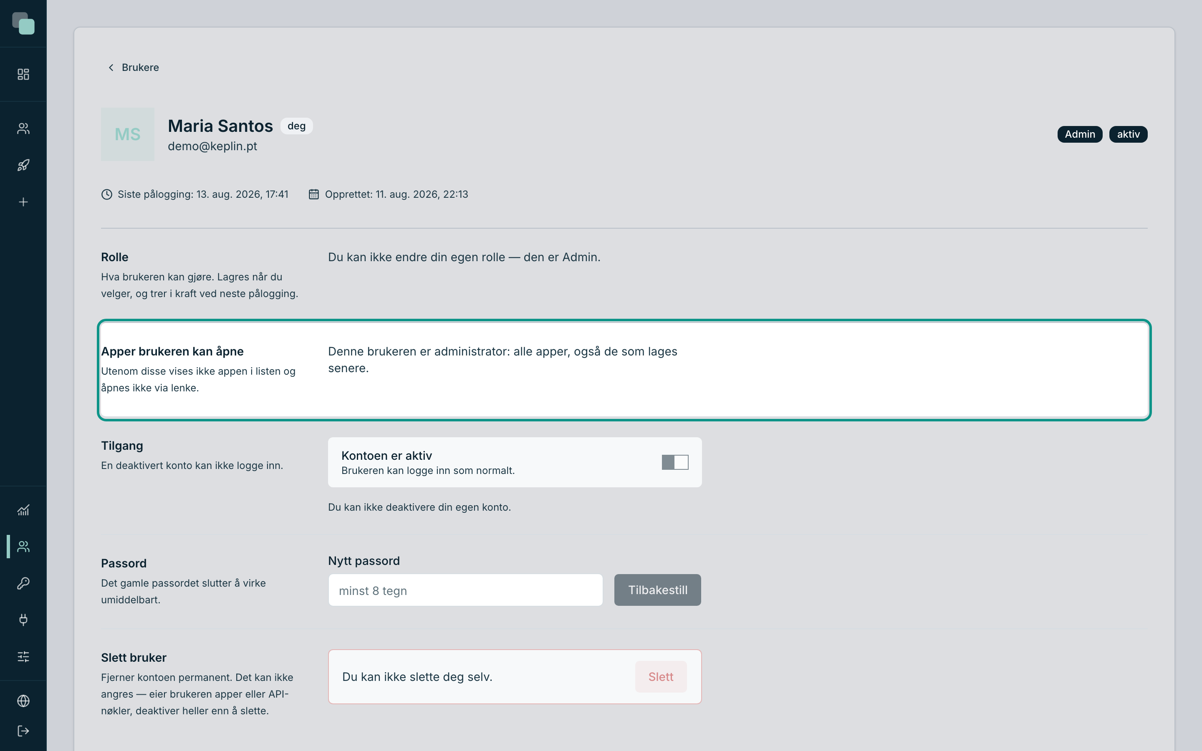Toggle the Kontoen er aktiv switch

coord(675,462)
